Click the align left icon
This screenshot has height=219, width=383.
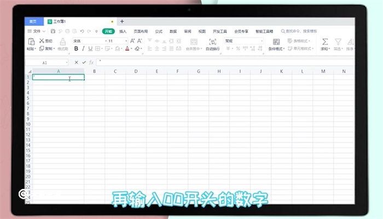tap(150, 49)
